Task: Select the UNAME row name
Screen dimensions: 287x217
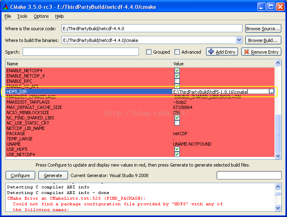Action: click(x=14, y=144)
